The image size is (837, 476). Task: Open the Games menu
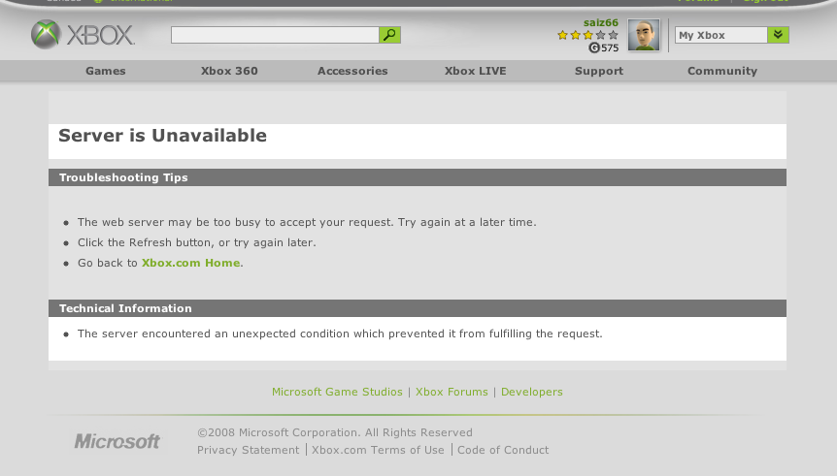coord(106,71)
